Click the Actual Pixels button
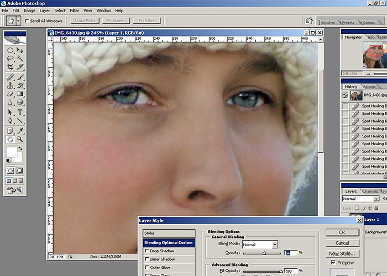Screen dimensions: 387x276 point(85,21)
